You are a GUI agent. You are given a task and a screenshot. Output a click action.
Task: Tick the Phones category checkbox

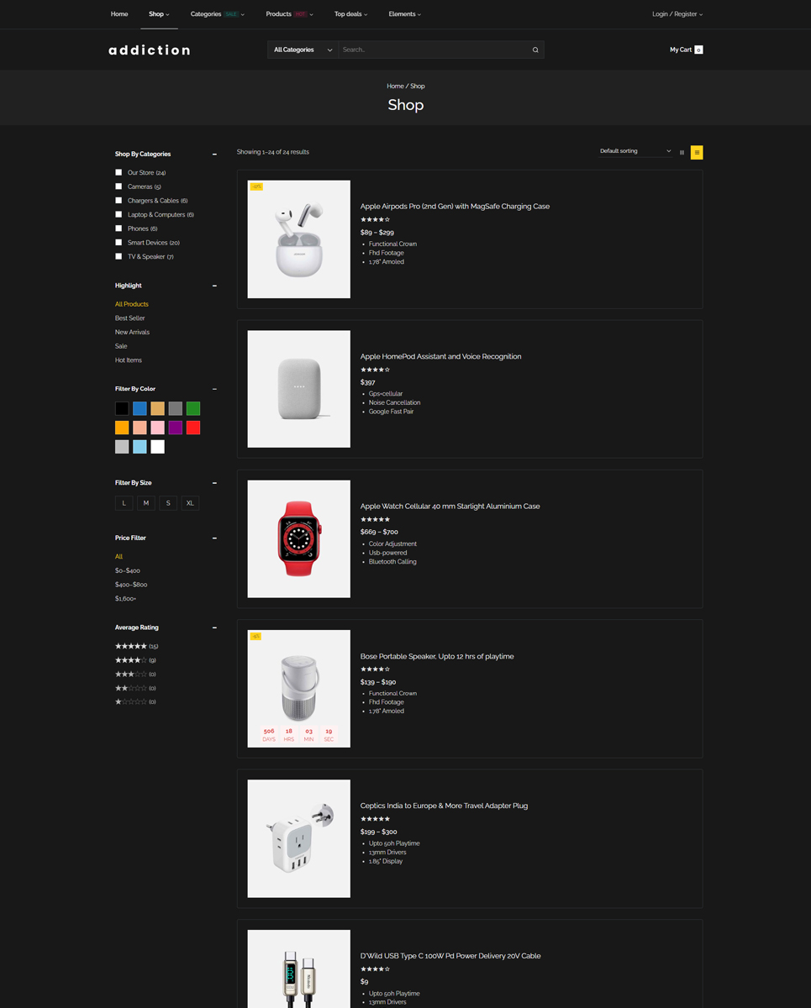[118, 228]
